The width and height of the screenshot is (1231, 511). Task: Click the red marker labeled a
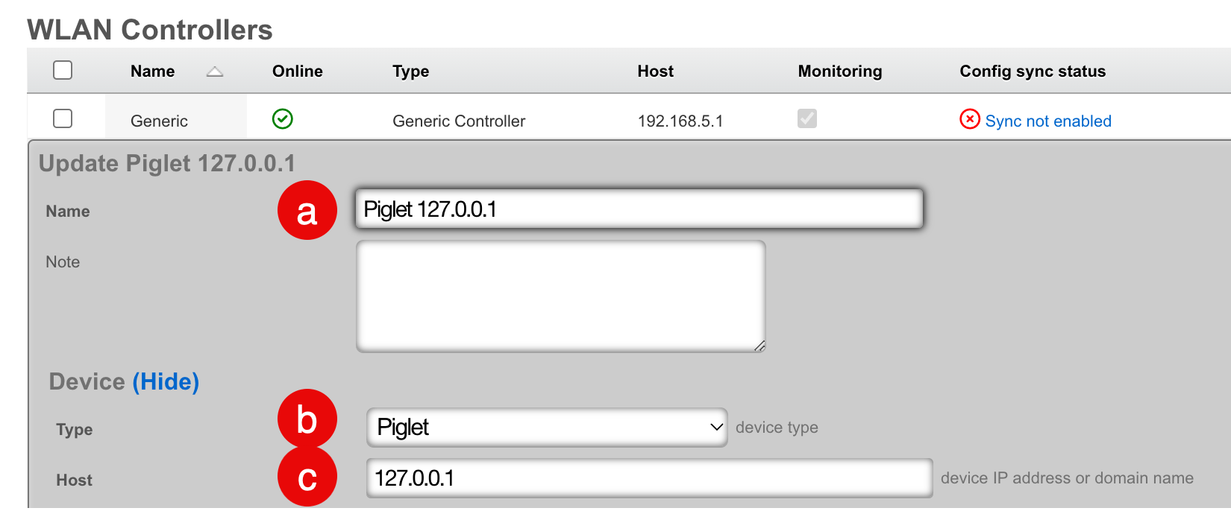[x=307, y=211]
